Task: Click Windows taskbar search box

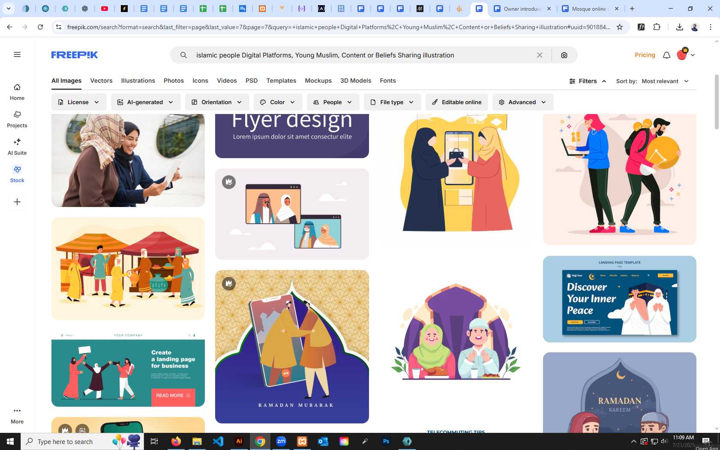Action: point(82,441)
